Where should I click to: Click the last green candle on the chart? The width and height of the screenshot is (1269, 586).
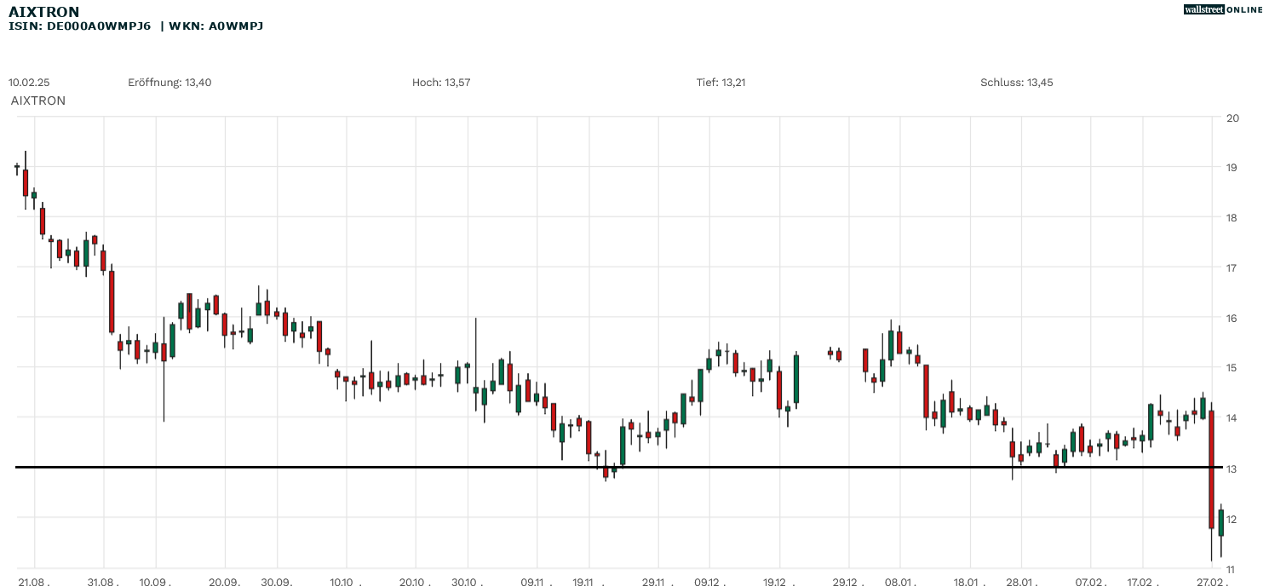coord(1220,523)
